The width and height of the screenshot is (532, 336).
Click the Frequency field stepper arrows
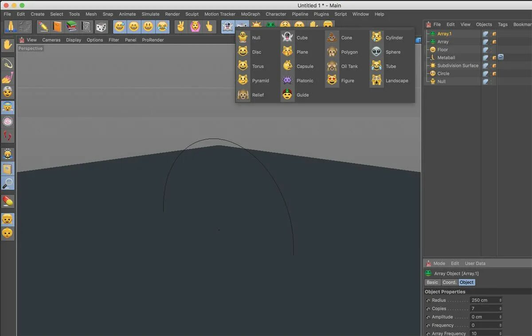click(501, 325)
